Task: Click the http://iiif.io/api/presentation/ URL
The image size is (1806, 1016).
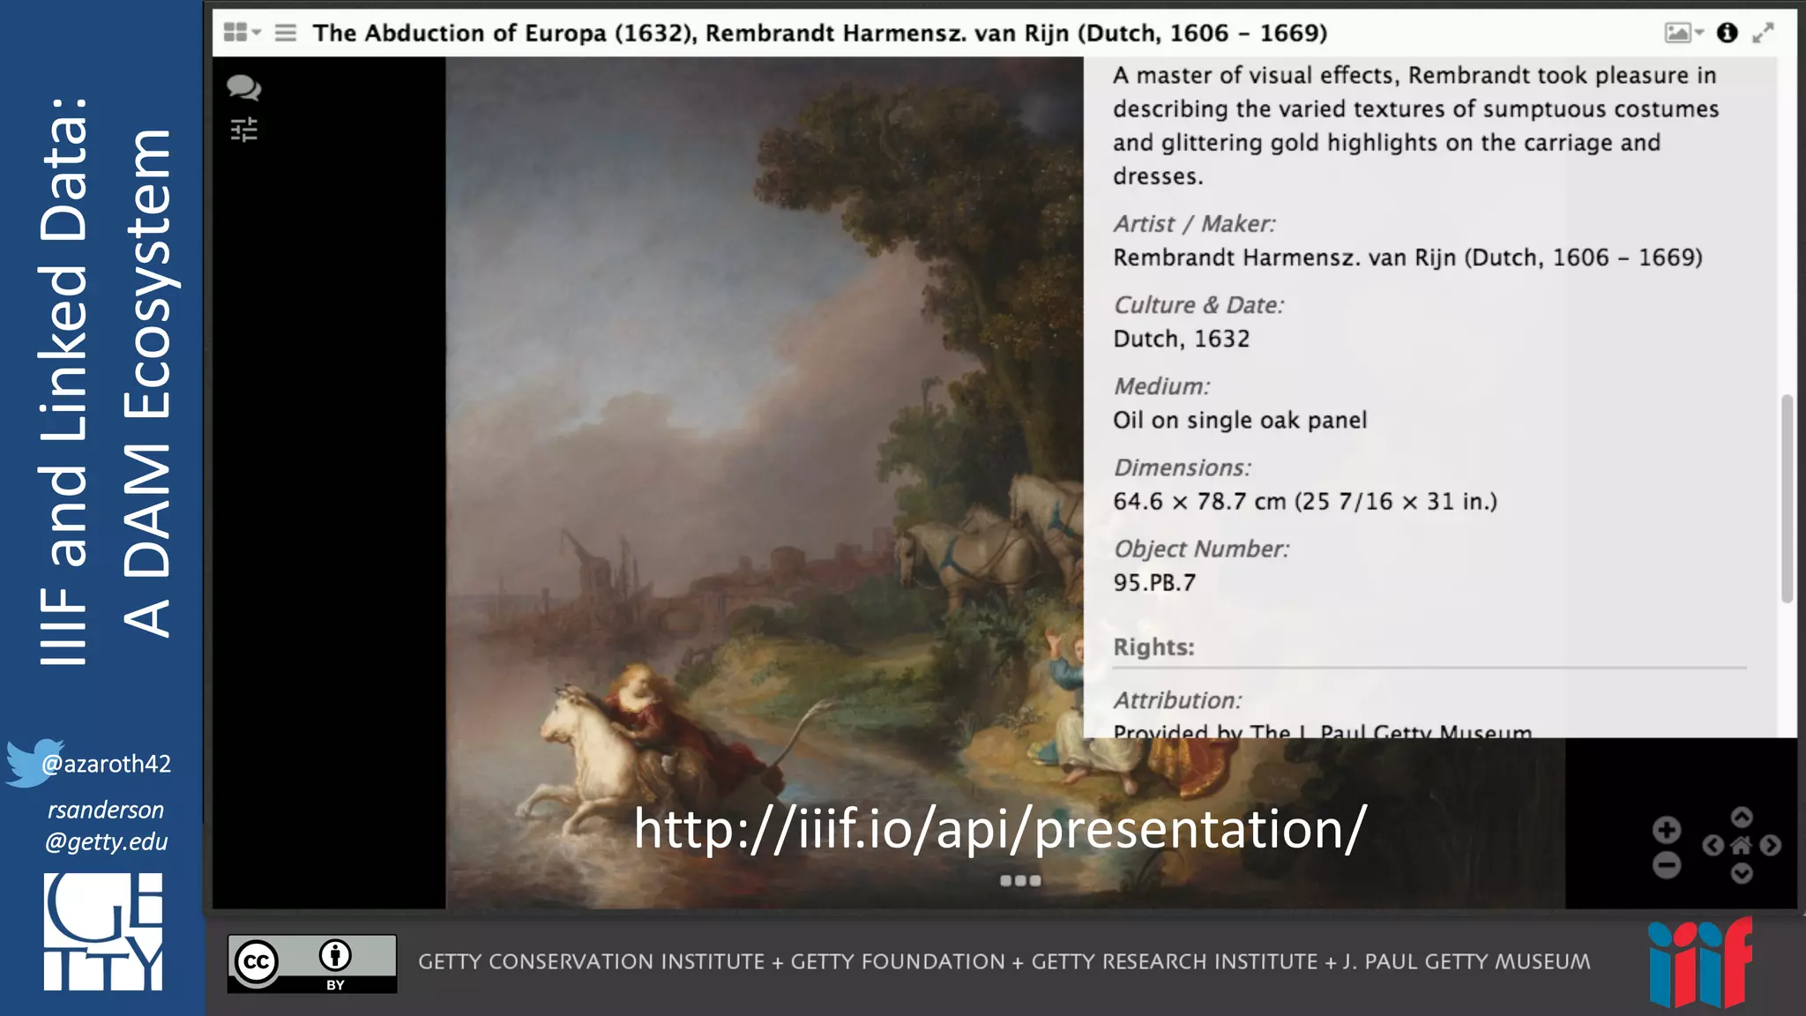Action: tap(1001, 829)
